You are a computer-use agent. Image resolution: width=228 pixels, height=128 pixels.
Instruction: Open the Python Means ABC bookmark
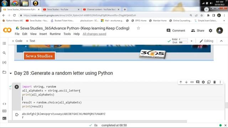(x=13, y=21)
